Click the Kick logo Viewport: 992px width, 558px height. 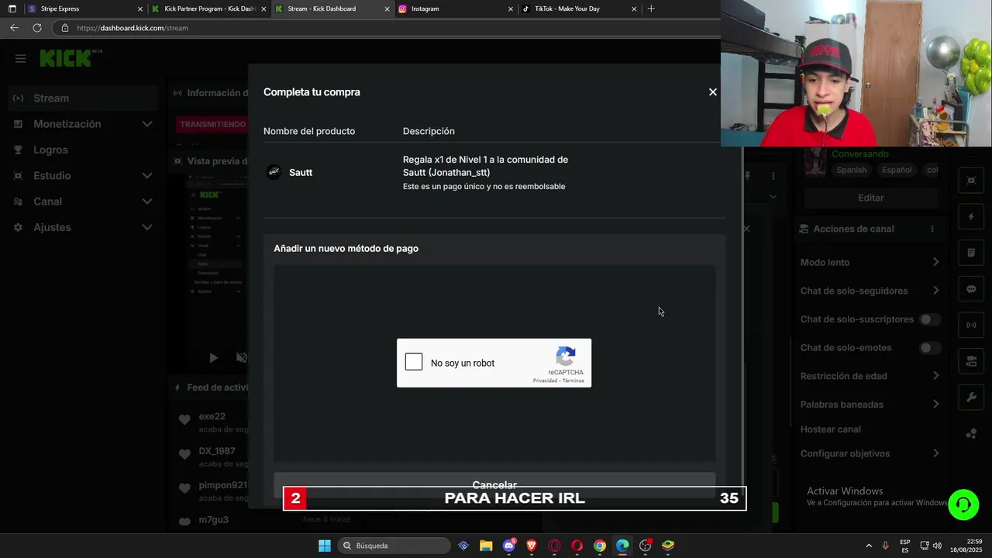click(x=66, y=58)
